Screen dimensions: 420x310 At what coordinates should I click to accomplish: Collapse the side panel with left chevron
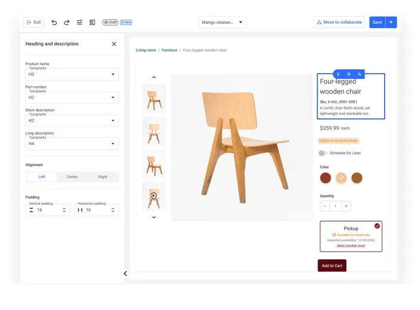pos(125,274)
